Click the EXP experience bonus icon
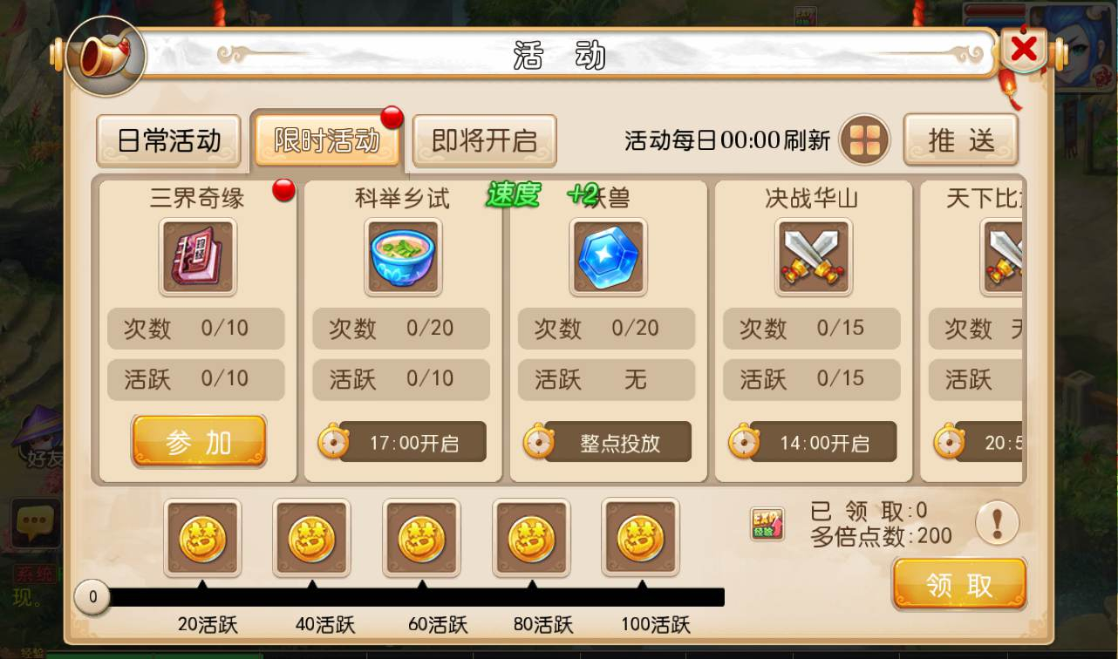The image size is (1118, 659). (767, 524)
